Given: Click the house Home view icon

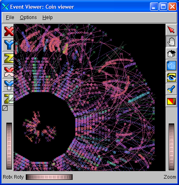Looking at the screenshot, I should point(171,54).
